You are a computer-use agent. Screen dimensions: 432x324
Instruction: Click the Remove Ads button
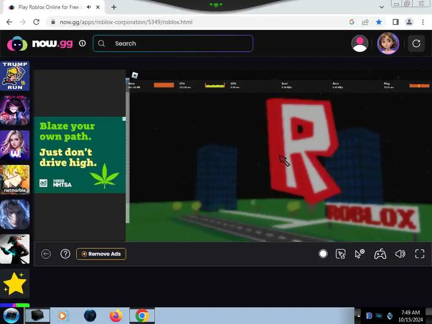(101, 254)
